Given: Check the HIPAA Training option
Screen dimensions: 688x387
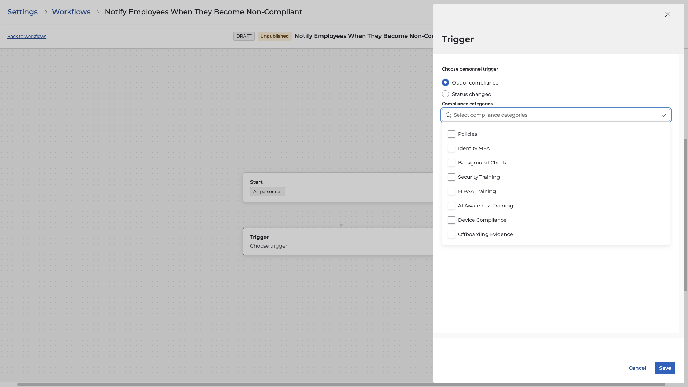Looking at the screenshot, I should tap(451, 191).
